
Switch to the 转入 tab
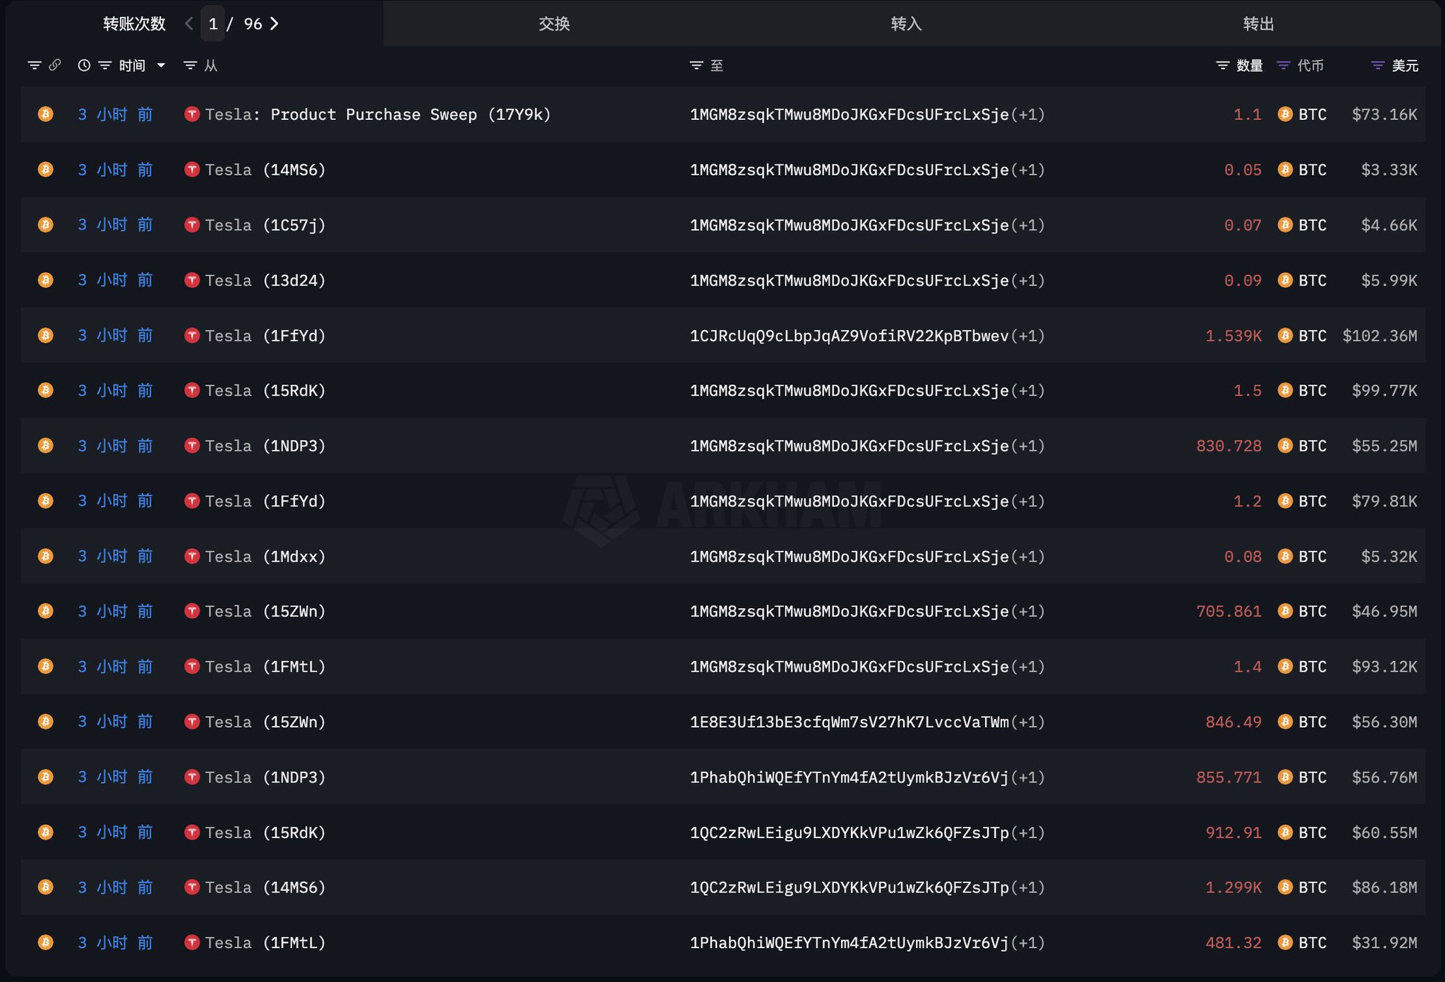click(906, 24)
